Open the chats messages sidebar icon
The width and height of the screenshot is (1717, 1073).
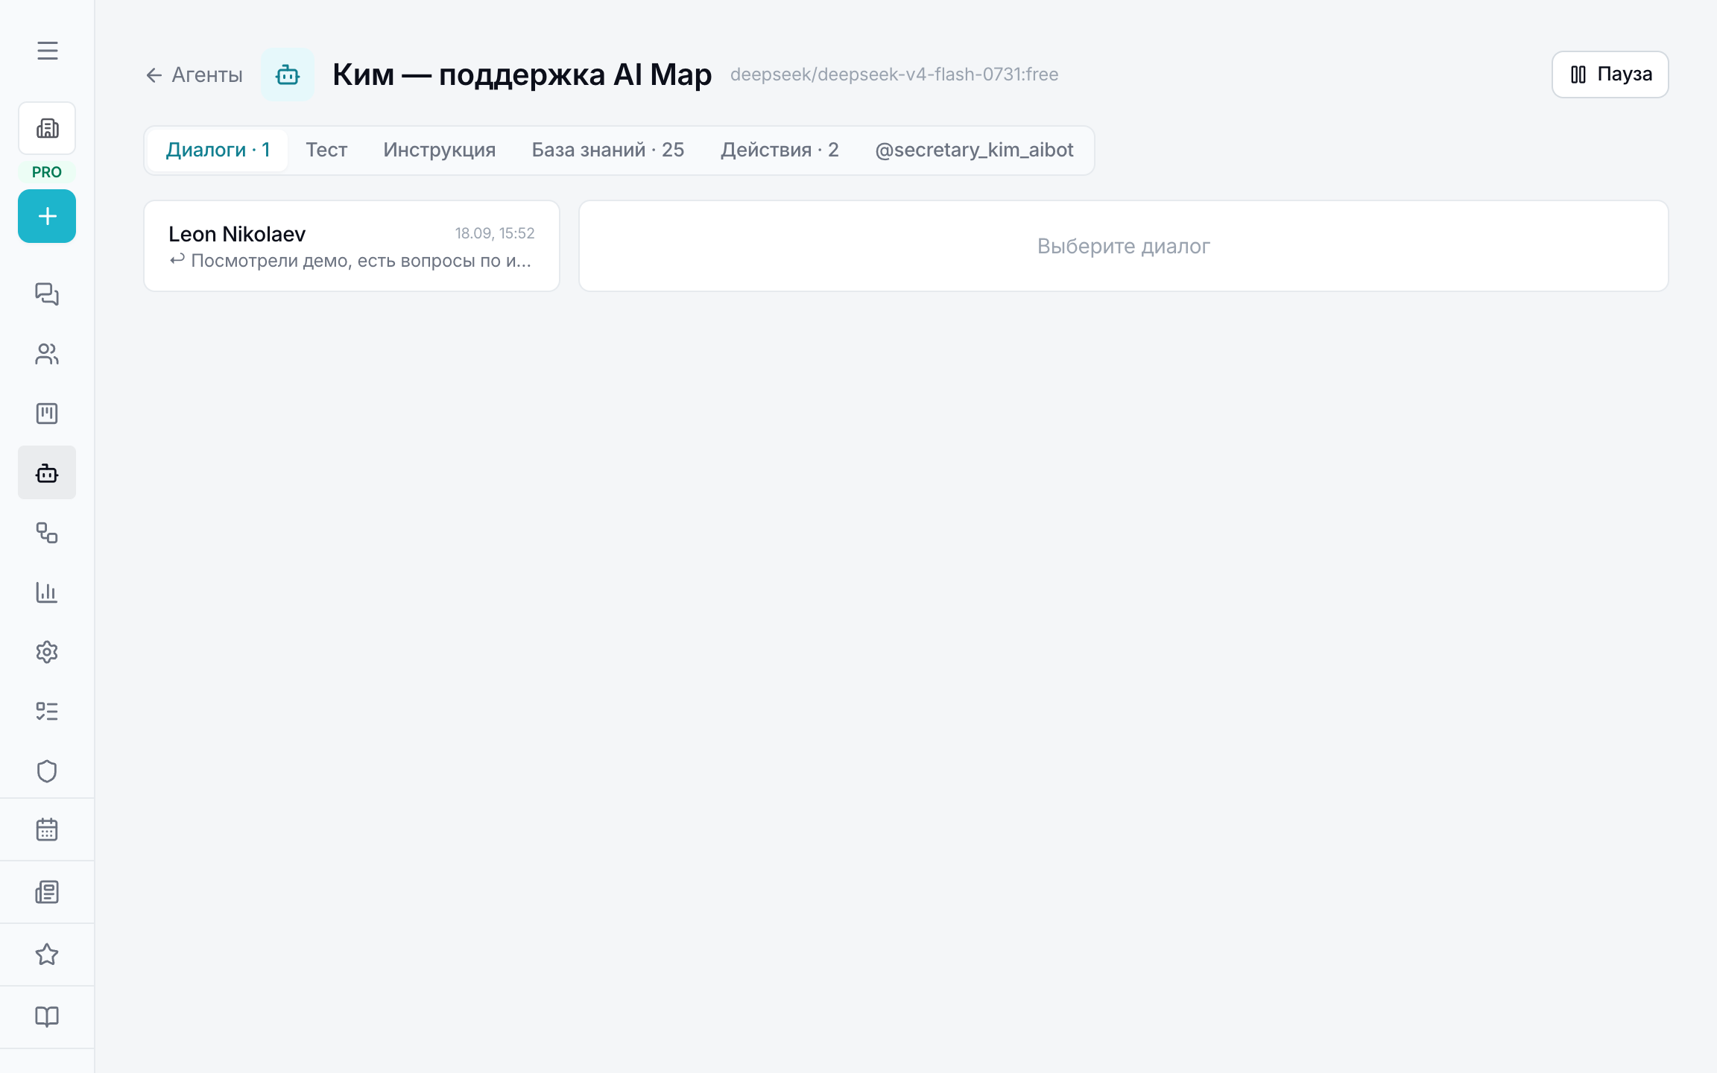(x=47, y=294)
